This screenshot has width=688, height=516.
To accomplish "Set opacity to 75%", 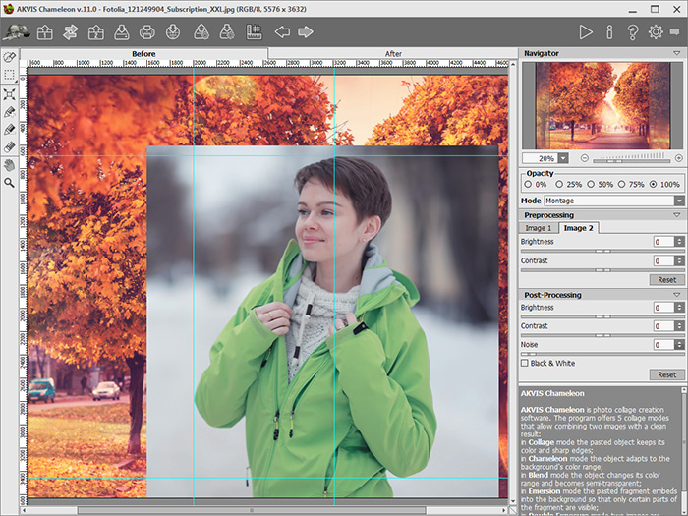I will tap(621, 185).
